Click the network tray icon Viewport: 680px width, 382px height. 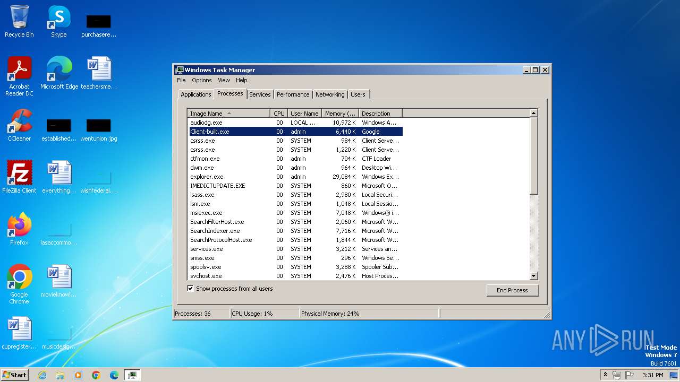point(617,375)
